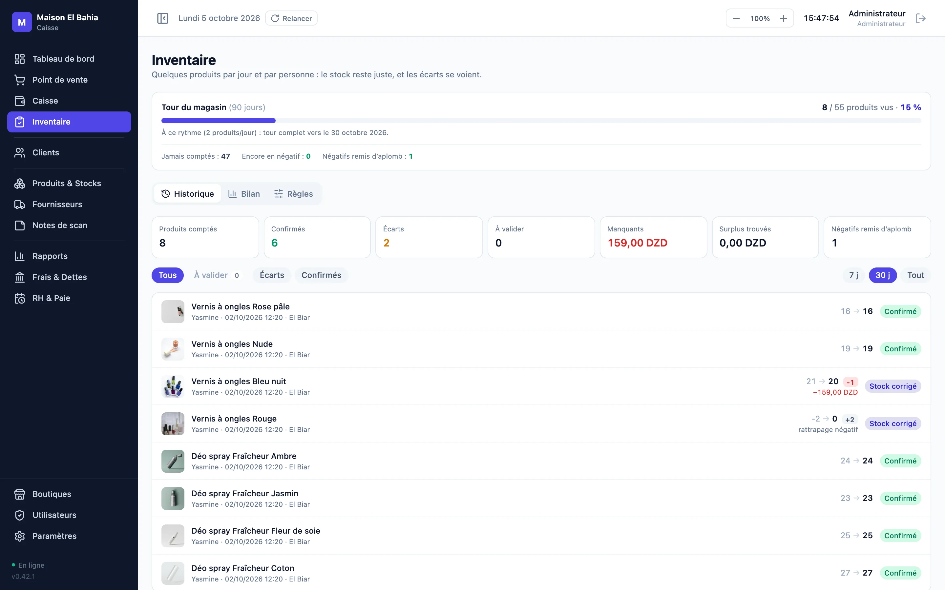Increase zoom with the plus icon
Screen dimensions: 945x590
tap(783, 18)
